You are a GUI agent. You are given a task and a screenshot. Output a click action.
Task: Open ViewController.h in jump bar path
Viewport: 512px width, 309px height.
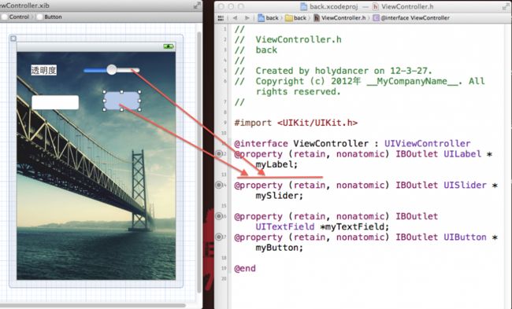(339, 18)
